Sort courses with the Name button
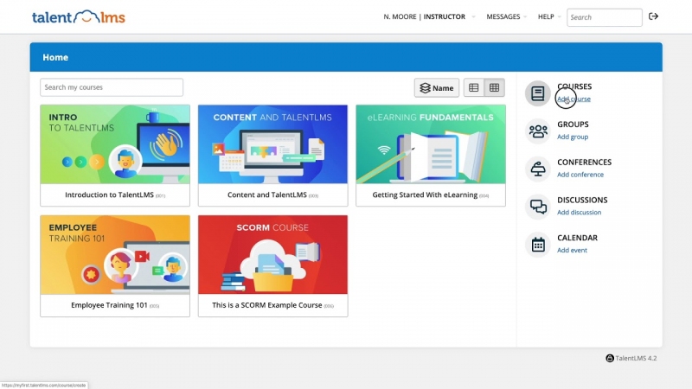Image resolution: width=692 pixels, height=389 pixels. tap(437, 88)
